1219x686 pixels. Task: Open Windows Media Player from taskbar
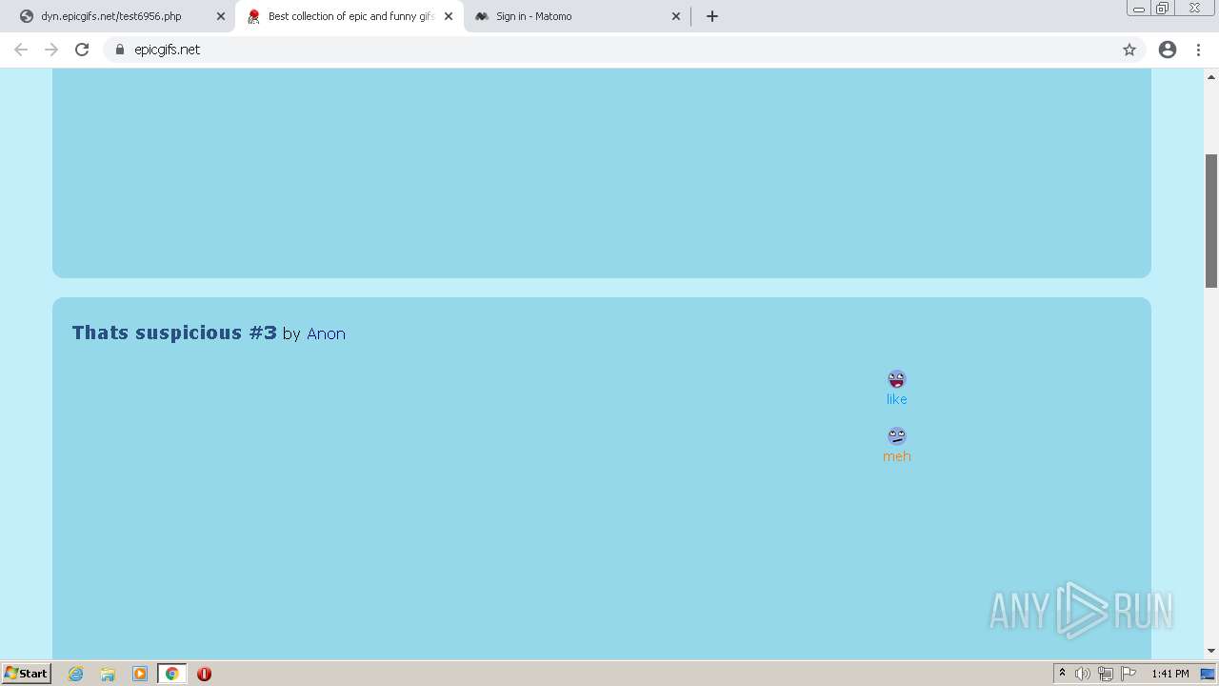[140, 674]
